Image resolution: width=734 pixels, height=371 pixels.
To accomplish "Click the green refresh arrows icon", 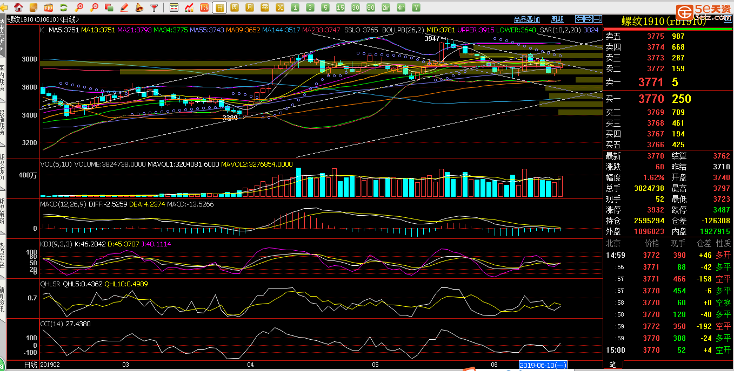I will (x=64, y=8).
